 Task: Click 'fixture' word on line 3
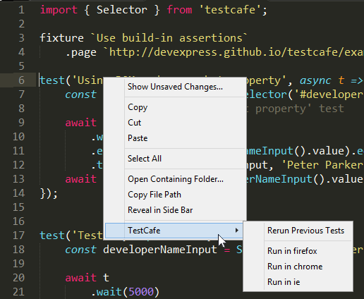[61, 38]
